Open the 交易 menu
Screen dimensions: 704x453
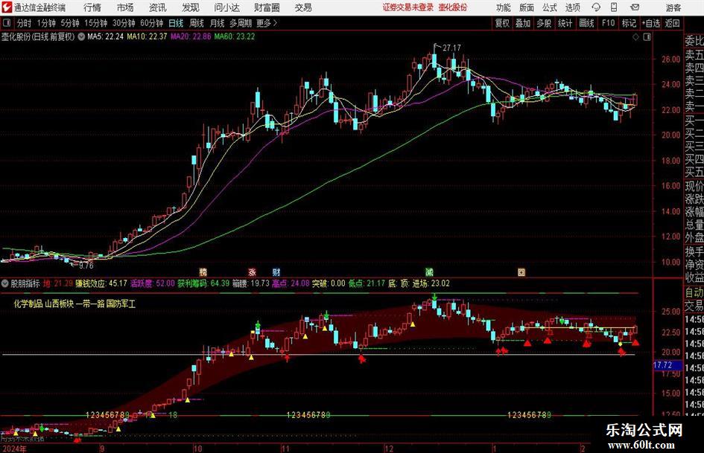[303, 7]
